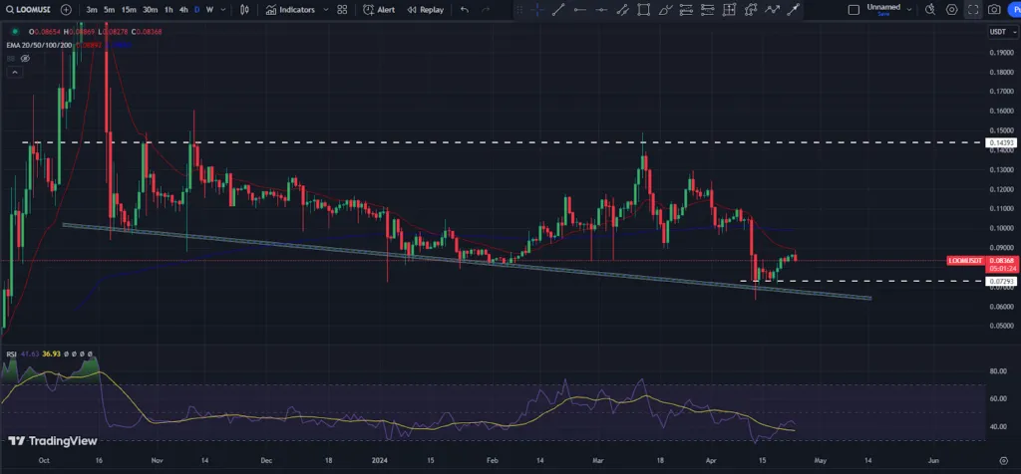Select the Cross cursor tool
1021x474 pixels.
(x=537, y=10)
